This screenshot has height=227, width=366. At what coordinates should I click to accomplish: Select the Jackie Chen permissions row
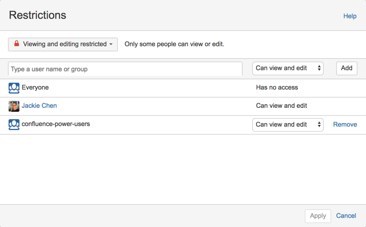[x=143, y=106]
